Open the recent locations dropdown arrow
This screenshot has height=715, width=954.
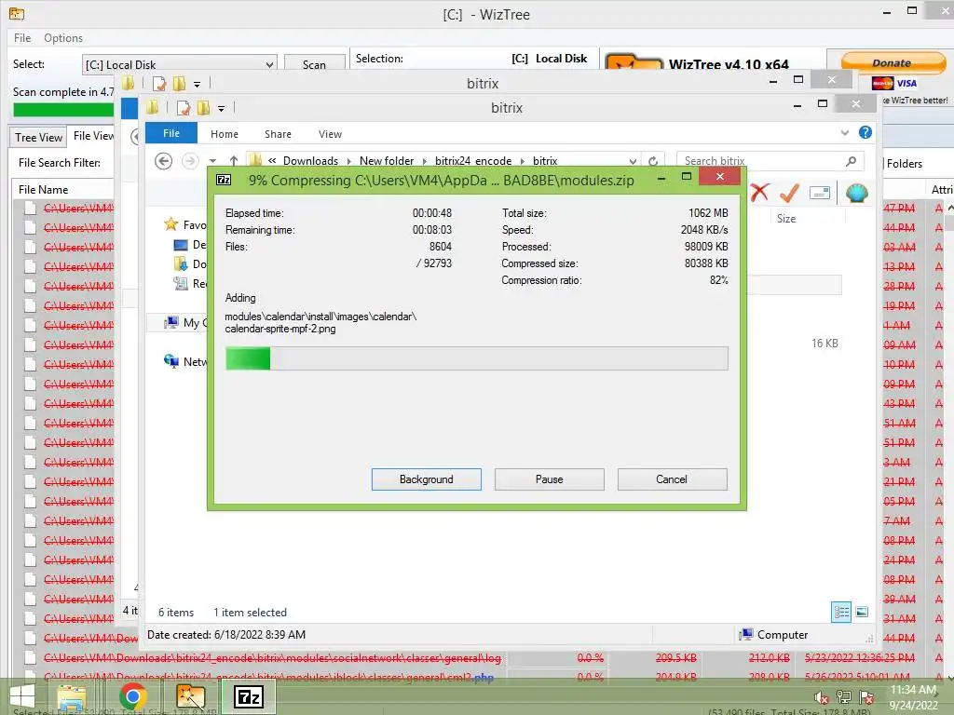(x=212, y=161)
